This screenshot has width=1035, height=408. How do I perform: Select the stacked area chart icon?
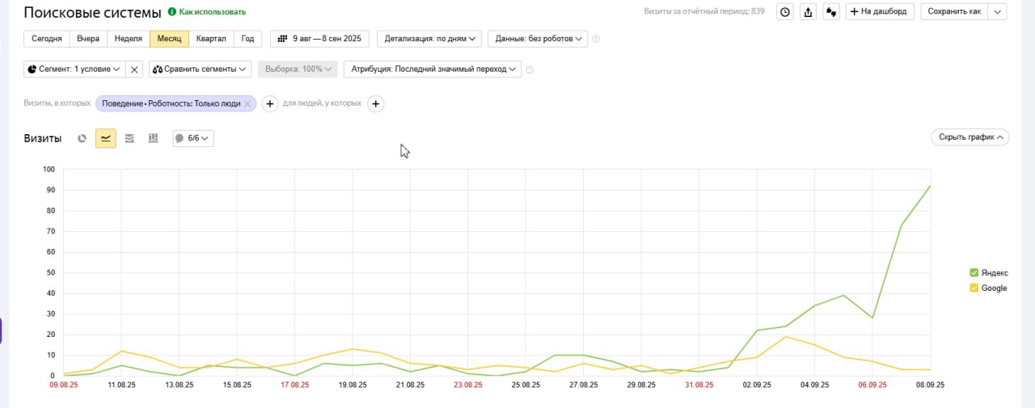[x=129, y=138]
